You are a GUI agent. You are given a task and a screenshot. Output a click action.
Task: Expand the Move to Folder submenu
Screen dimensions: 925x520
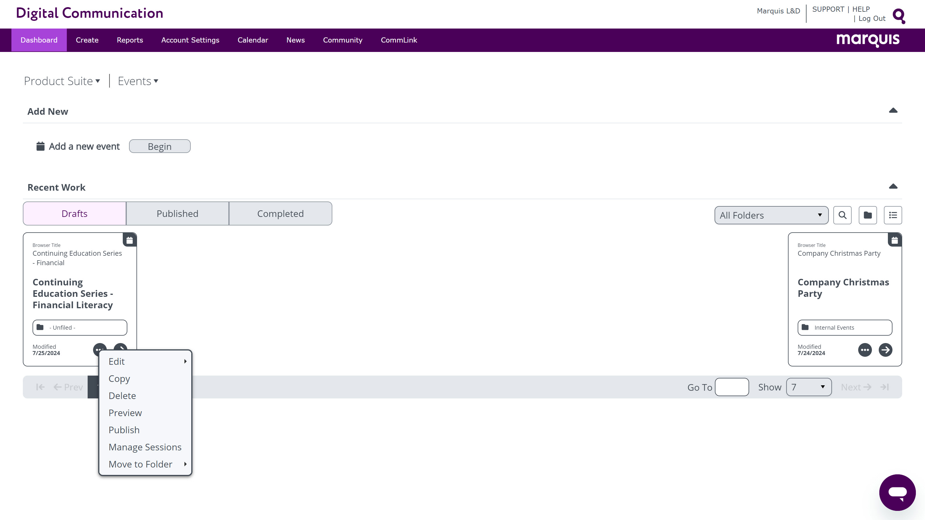(145, 464)
